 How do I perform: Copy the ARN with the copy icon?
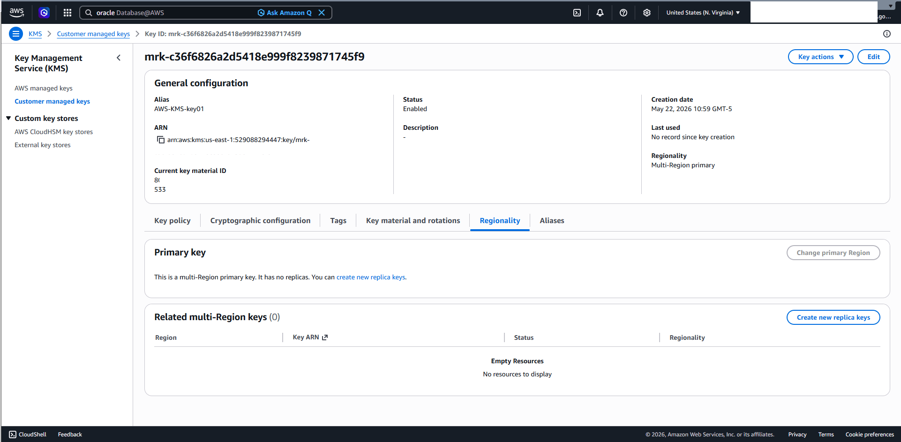point(161,140)
